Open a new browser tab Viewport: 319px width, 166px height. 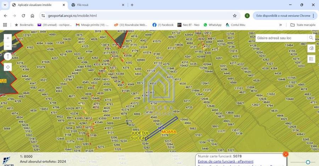tap(132, 5)
